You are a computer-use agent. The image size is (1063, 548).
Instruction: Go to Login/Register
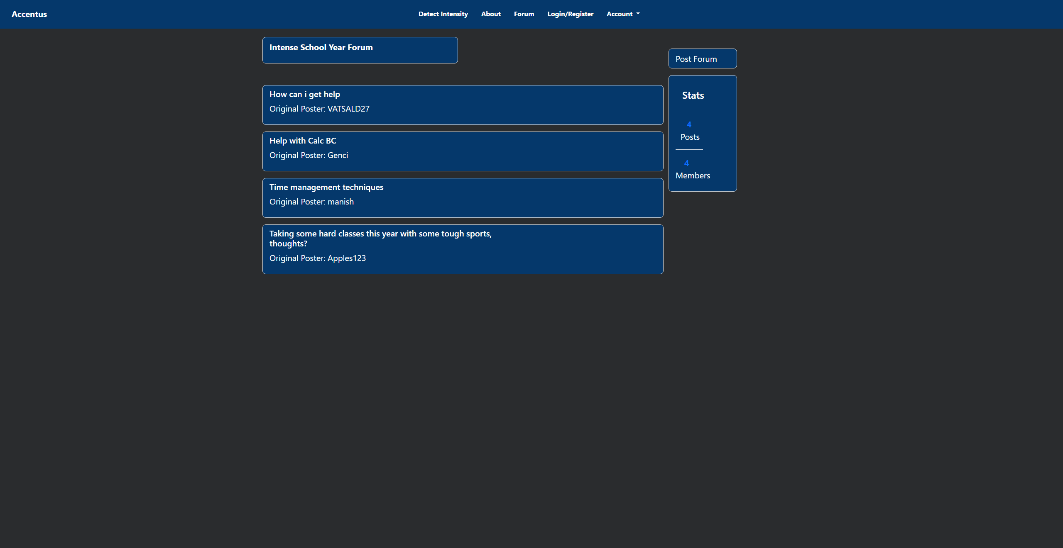pos(570,14)
